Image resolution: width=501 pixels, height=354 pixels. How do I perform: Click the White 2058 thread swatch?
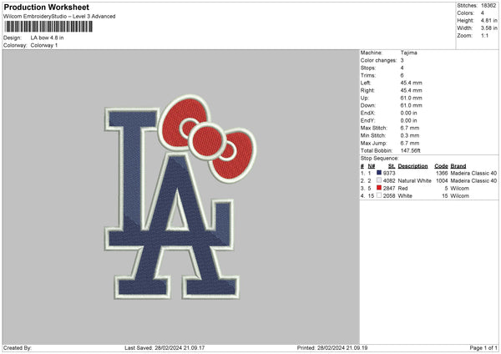[x=379, y=195]
